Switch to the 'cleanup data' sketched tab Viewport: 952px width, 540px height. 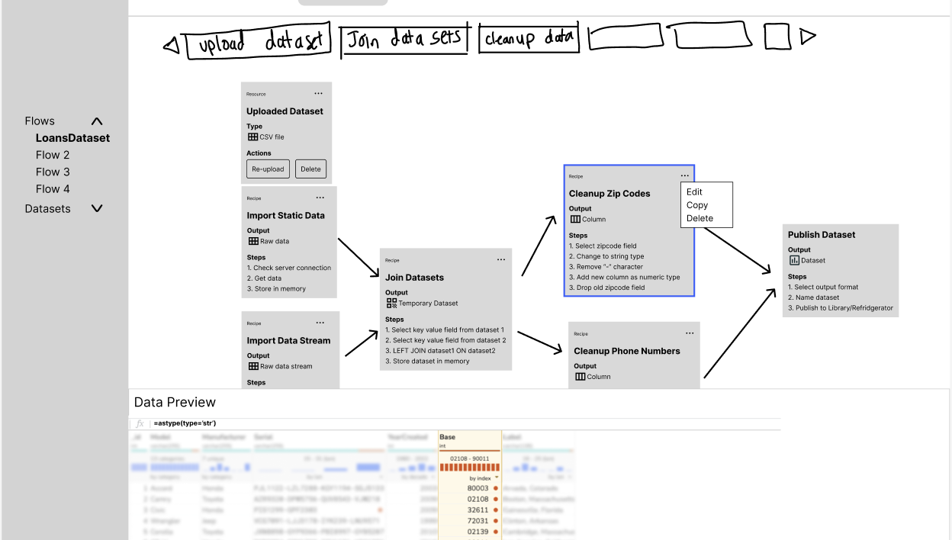pos(529,37)
